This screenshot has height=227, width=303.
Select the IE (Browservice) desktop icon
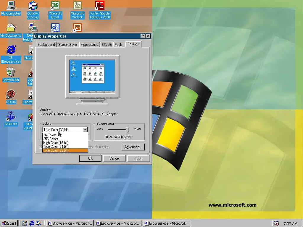[x=11, y=54]
